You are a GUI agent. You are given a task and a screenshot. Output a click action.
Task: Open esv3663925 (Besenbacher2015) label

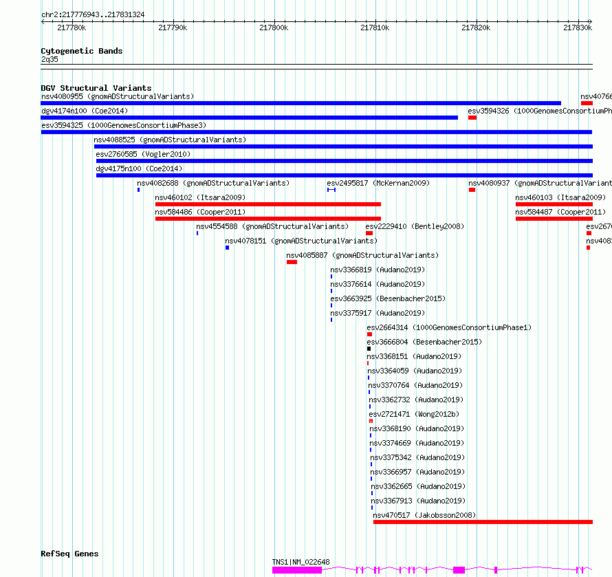tap(388, 298)
